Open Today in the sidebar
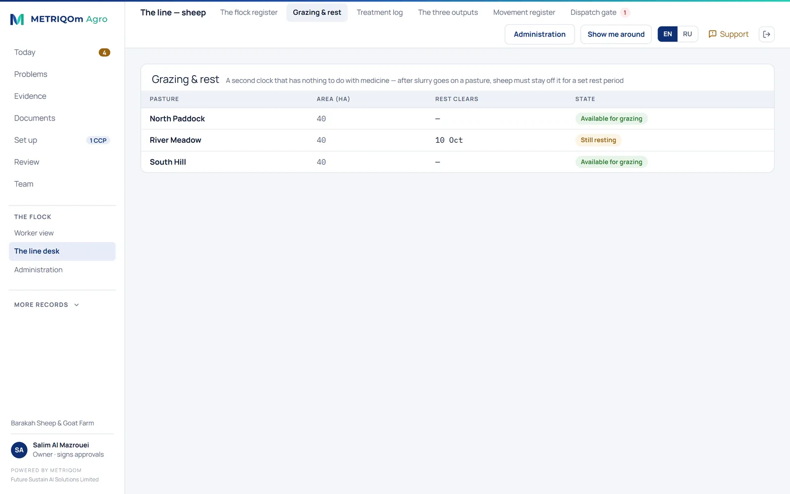Image resolution: width=790 pixels, height=494 pixels. tap(62, 52)
